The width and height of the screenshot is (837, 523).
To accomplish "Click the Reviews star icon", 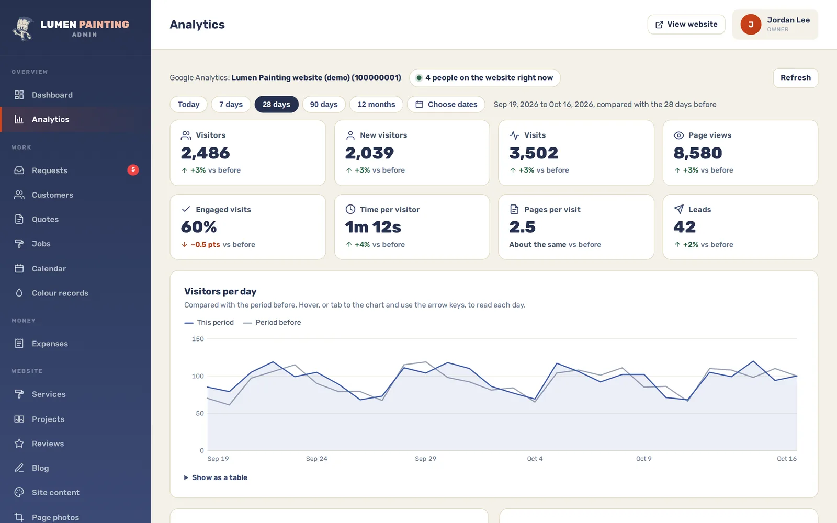I will point(19,444).
